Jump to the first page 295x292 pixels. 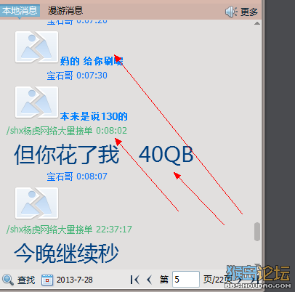[x=135, y=280]
